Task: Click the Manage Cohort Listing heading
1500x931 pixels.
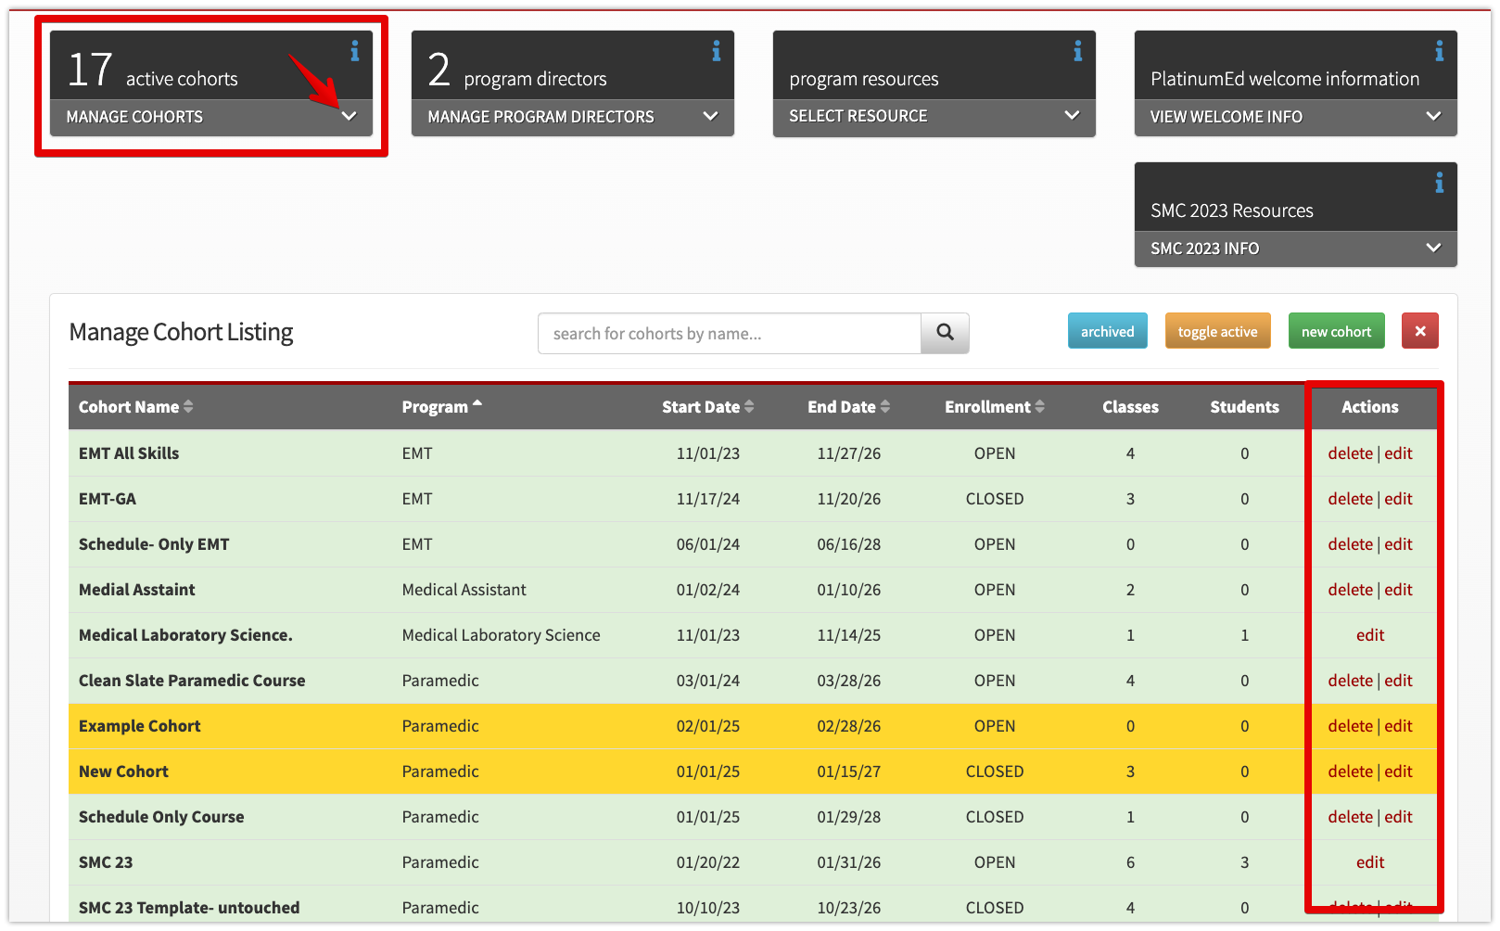Action: (x=181, y=332)
